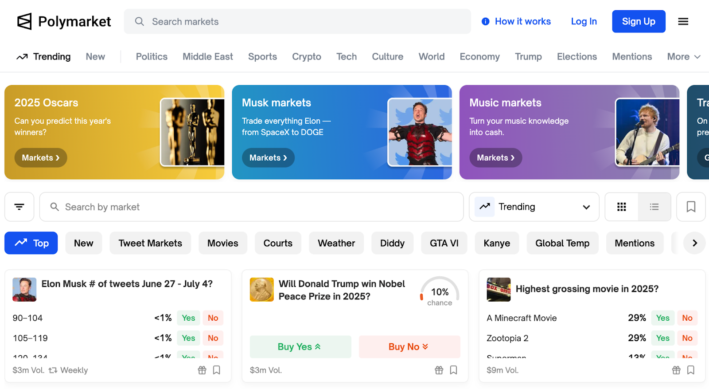The image size is (709, 389).
Task: Switch to list view layout
Action: (x=654, y=207)
